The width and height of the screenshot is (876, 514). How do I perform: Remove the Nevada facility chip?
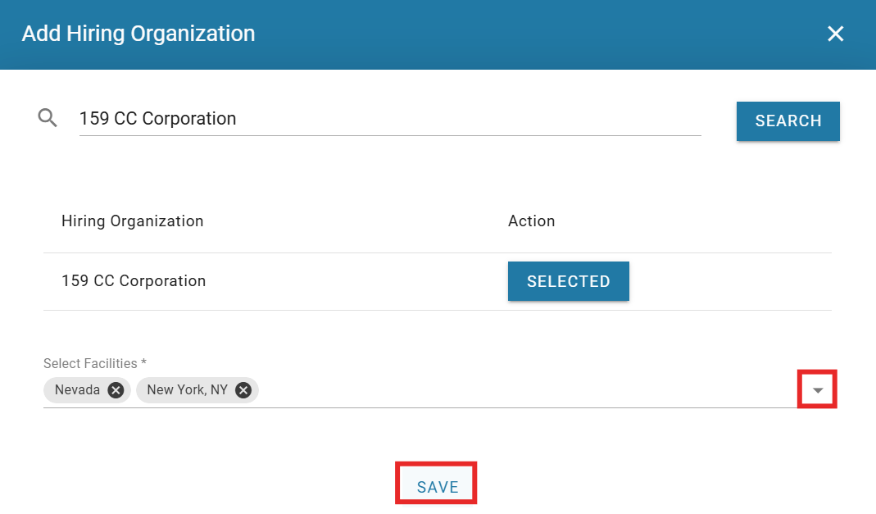tap(116, 390)
